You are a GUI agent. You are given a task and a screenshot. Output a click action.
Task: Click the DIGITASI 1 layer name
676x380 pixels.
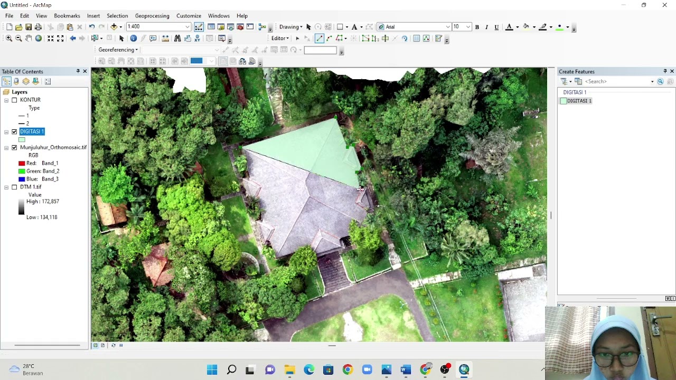coord(32,131)
